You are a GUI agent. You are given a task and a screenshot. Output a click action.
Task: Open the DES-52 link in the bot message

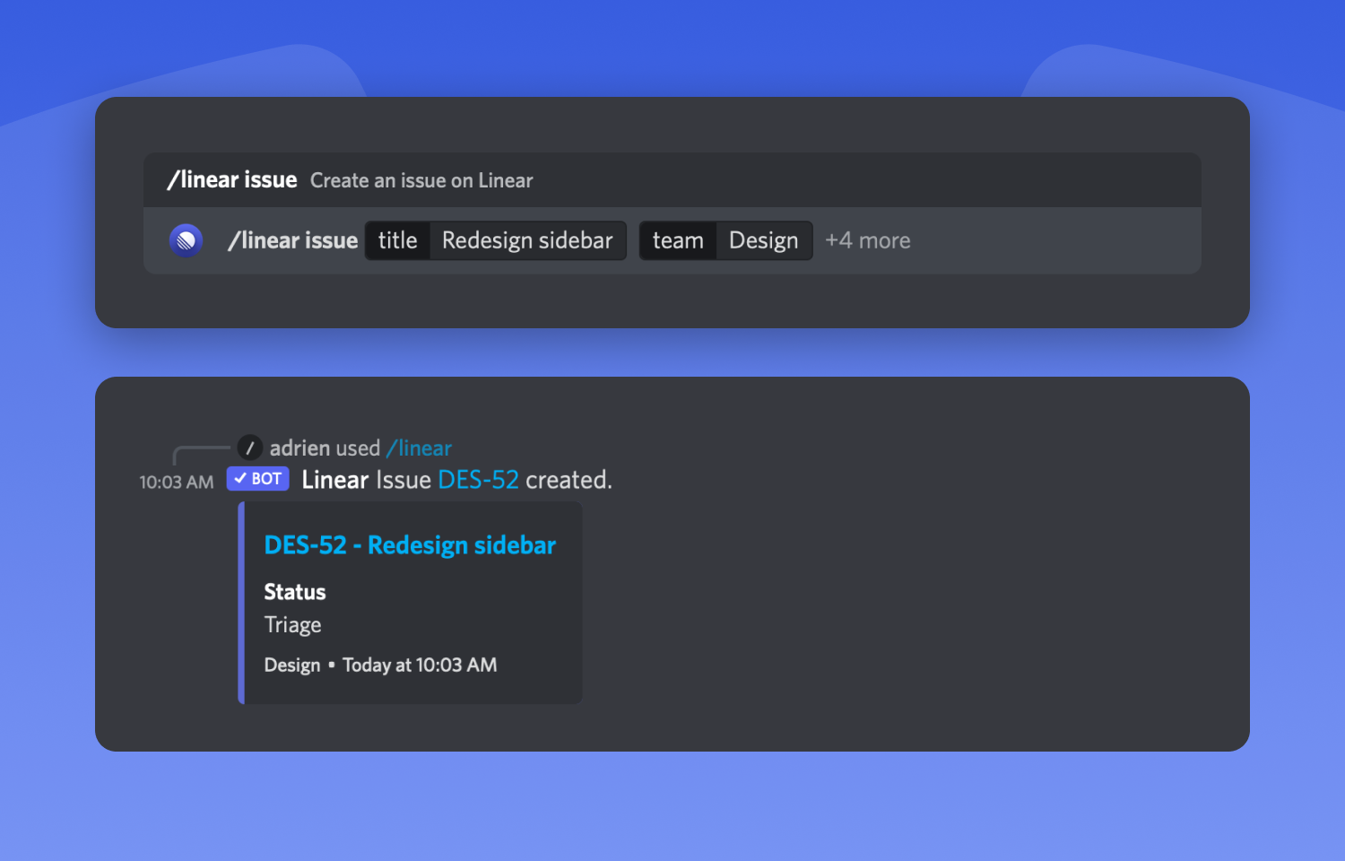pos(478,480)
